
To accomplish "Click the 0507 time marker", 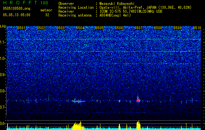I will 139,28.
